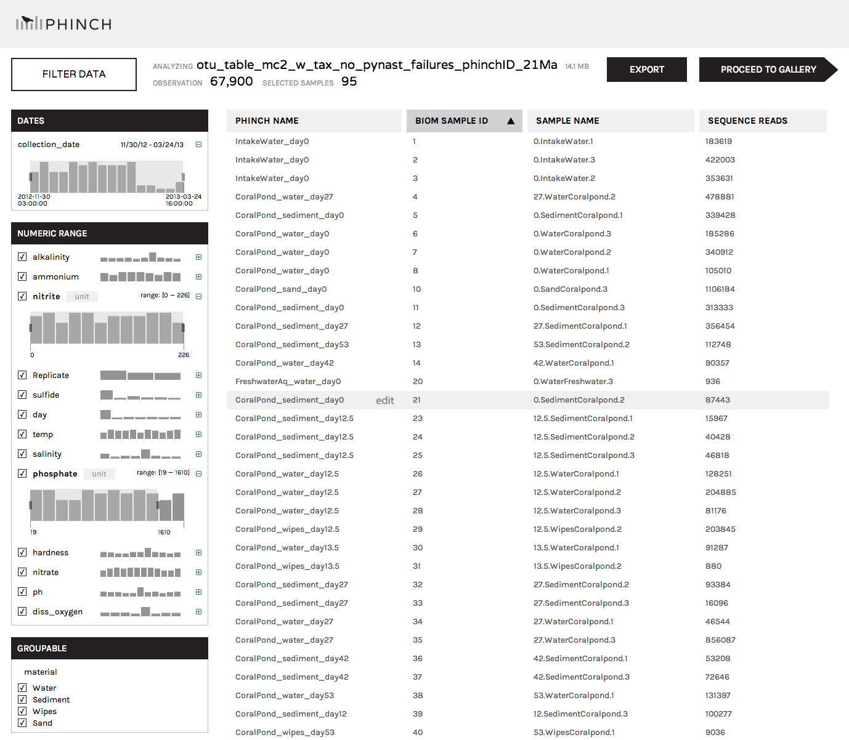Toggle the Replicate checkbox
849x740 pixels.
click(x=22, y=375)
